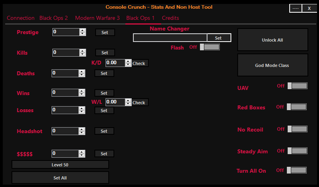The image size is (319, 187).
Task: Click into the Wins number field
Action: tap(65, 93)
